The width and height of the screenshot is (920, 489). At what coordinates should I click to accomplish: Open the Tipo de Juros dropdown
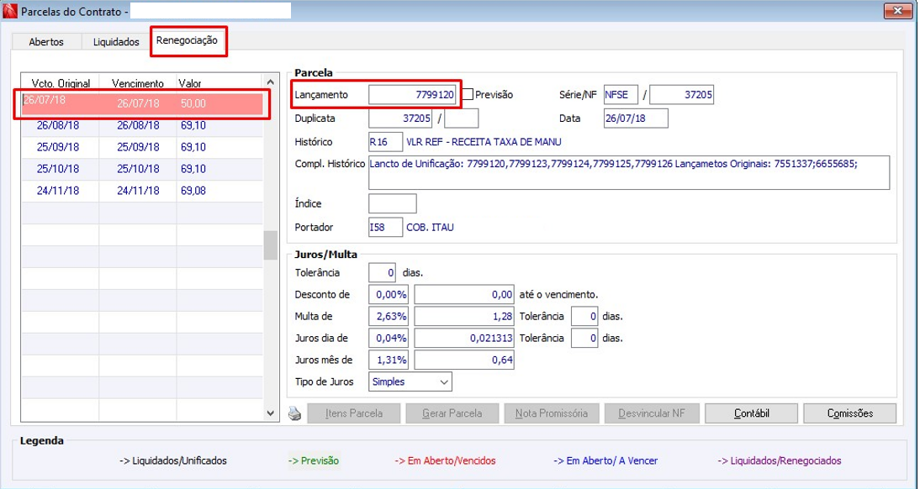point(410,381)
